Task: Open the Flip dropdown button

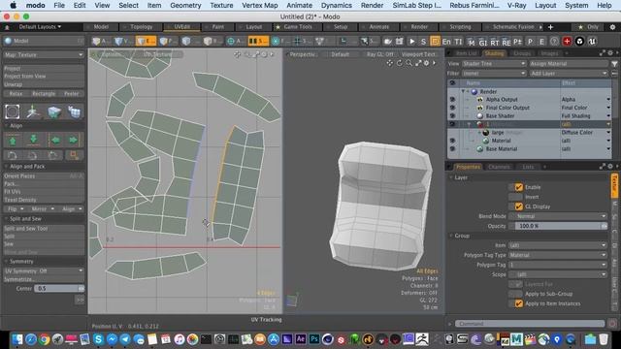Action: click(x=16, y=208)
